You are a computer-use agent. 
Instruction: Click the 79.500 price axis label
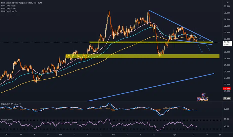(x=227, y=6)
